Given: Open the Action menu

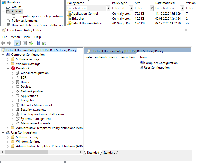Looking at the screenshot, I should coord(15,37).
